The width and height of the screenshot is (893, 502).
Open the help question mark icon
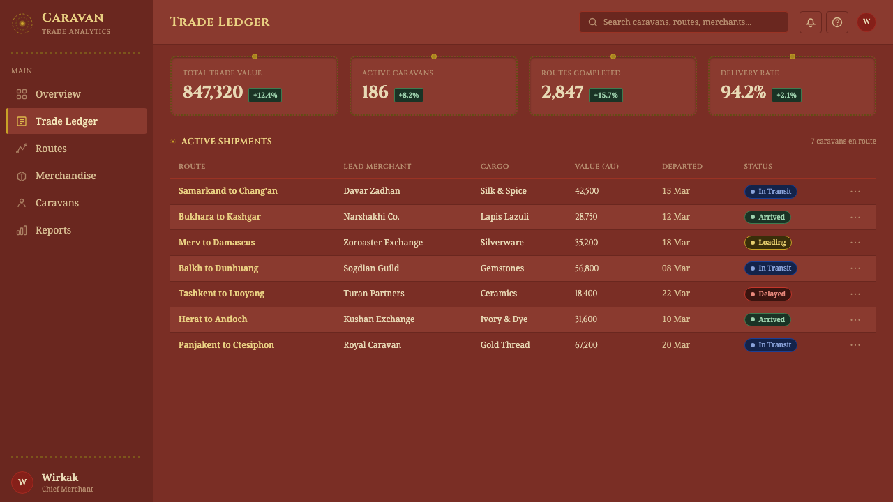[837, 22]
